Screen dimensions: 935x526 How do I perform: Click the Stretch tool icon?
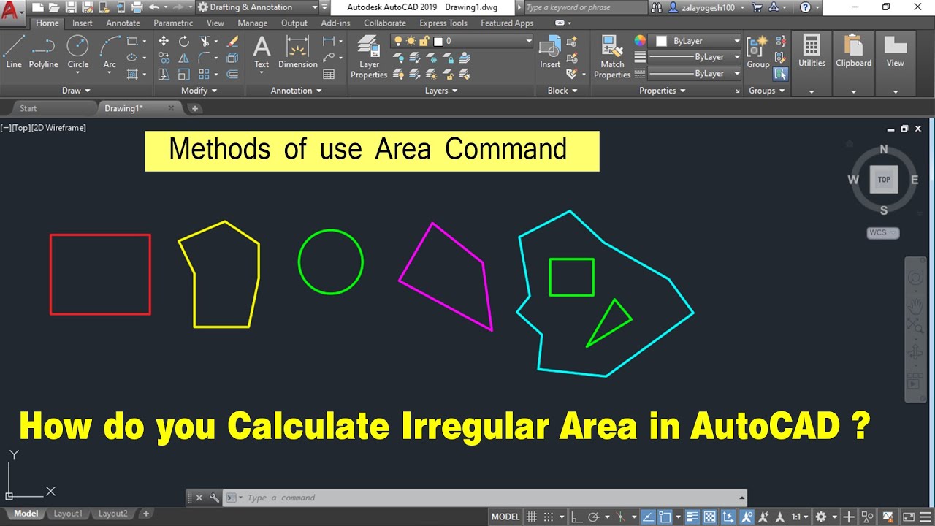(164, 74)
